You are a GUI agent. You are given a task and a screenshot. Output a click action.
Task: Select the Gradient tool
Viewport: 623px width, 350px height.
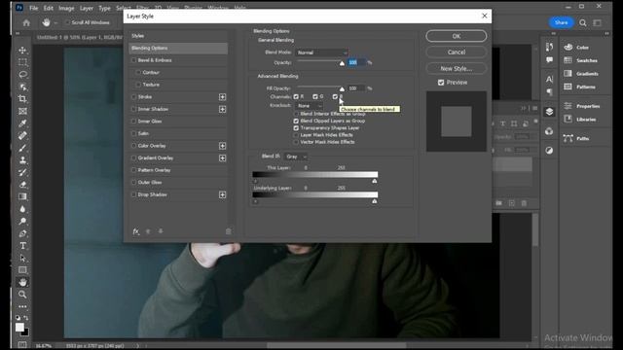[22, 196]
